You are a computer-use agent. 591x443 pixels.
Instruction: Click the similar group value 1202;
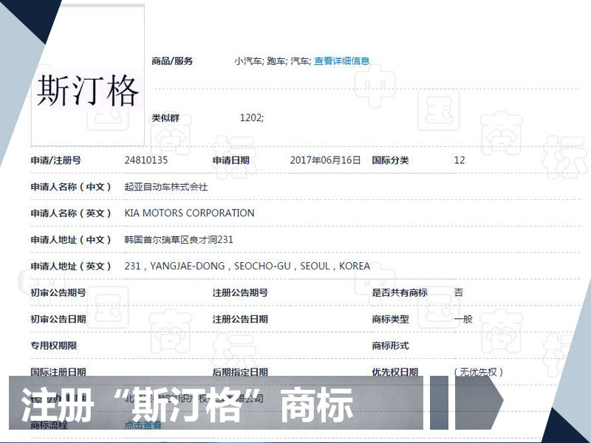point(252,118)
